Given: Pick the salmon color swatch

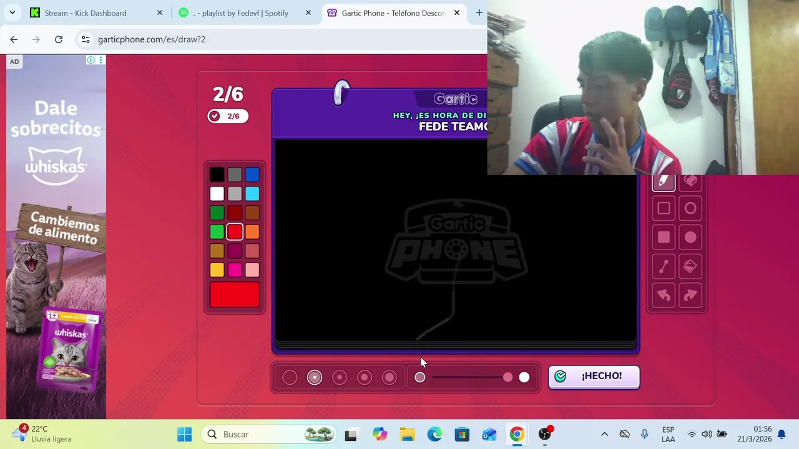Looking at the screenshot, I should 252,251.
